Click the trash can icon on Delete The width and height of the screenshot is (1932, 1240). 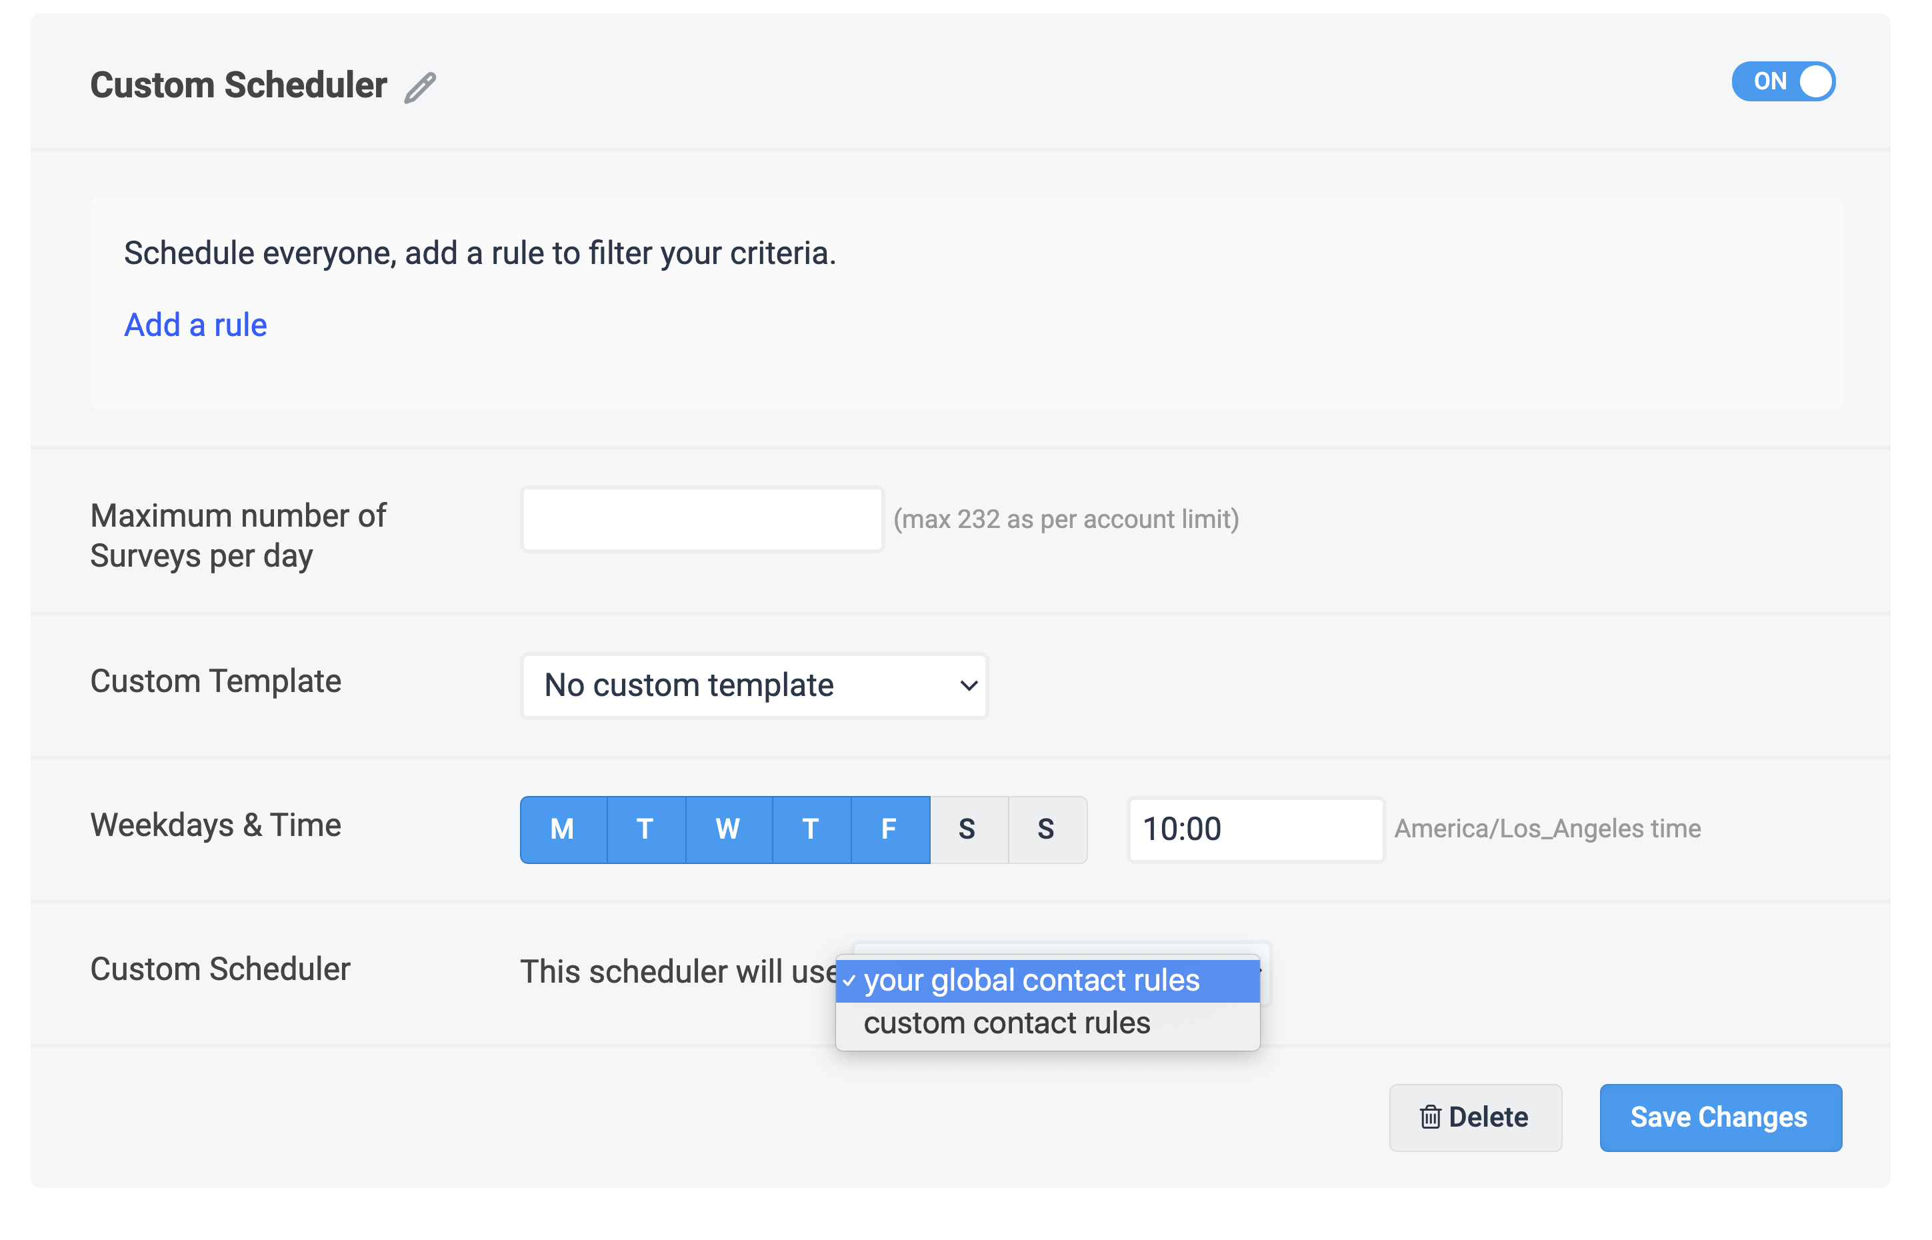[x=1430, y=1117]
